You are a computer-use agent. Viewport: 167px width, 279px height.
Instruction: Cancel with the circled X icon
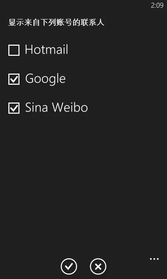click(x=98, y=266)
